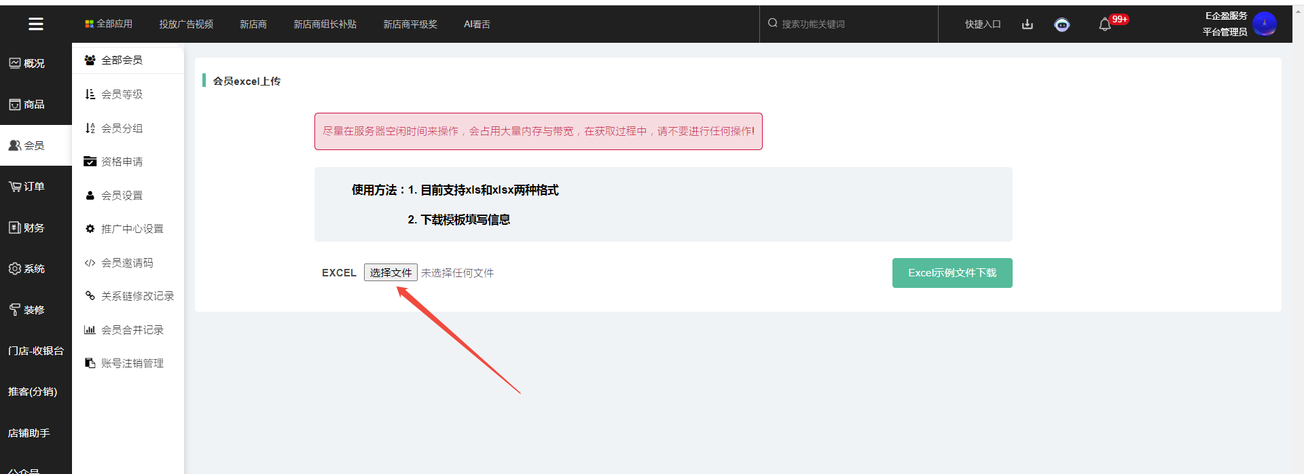Open 账号注销管理 in the submenu

click(132, 363)
